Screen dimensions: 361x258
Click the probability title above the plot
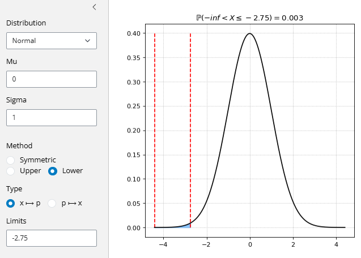coord(249,18)
